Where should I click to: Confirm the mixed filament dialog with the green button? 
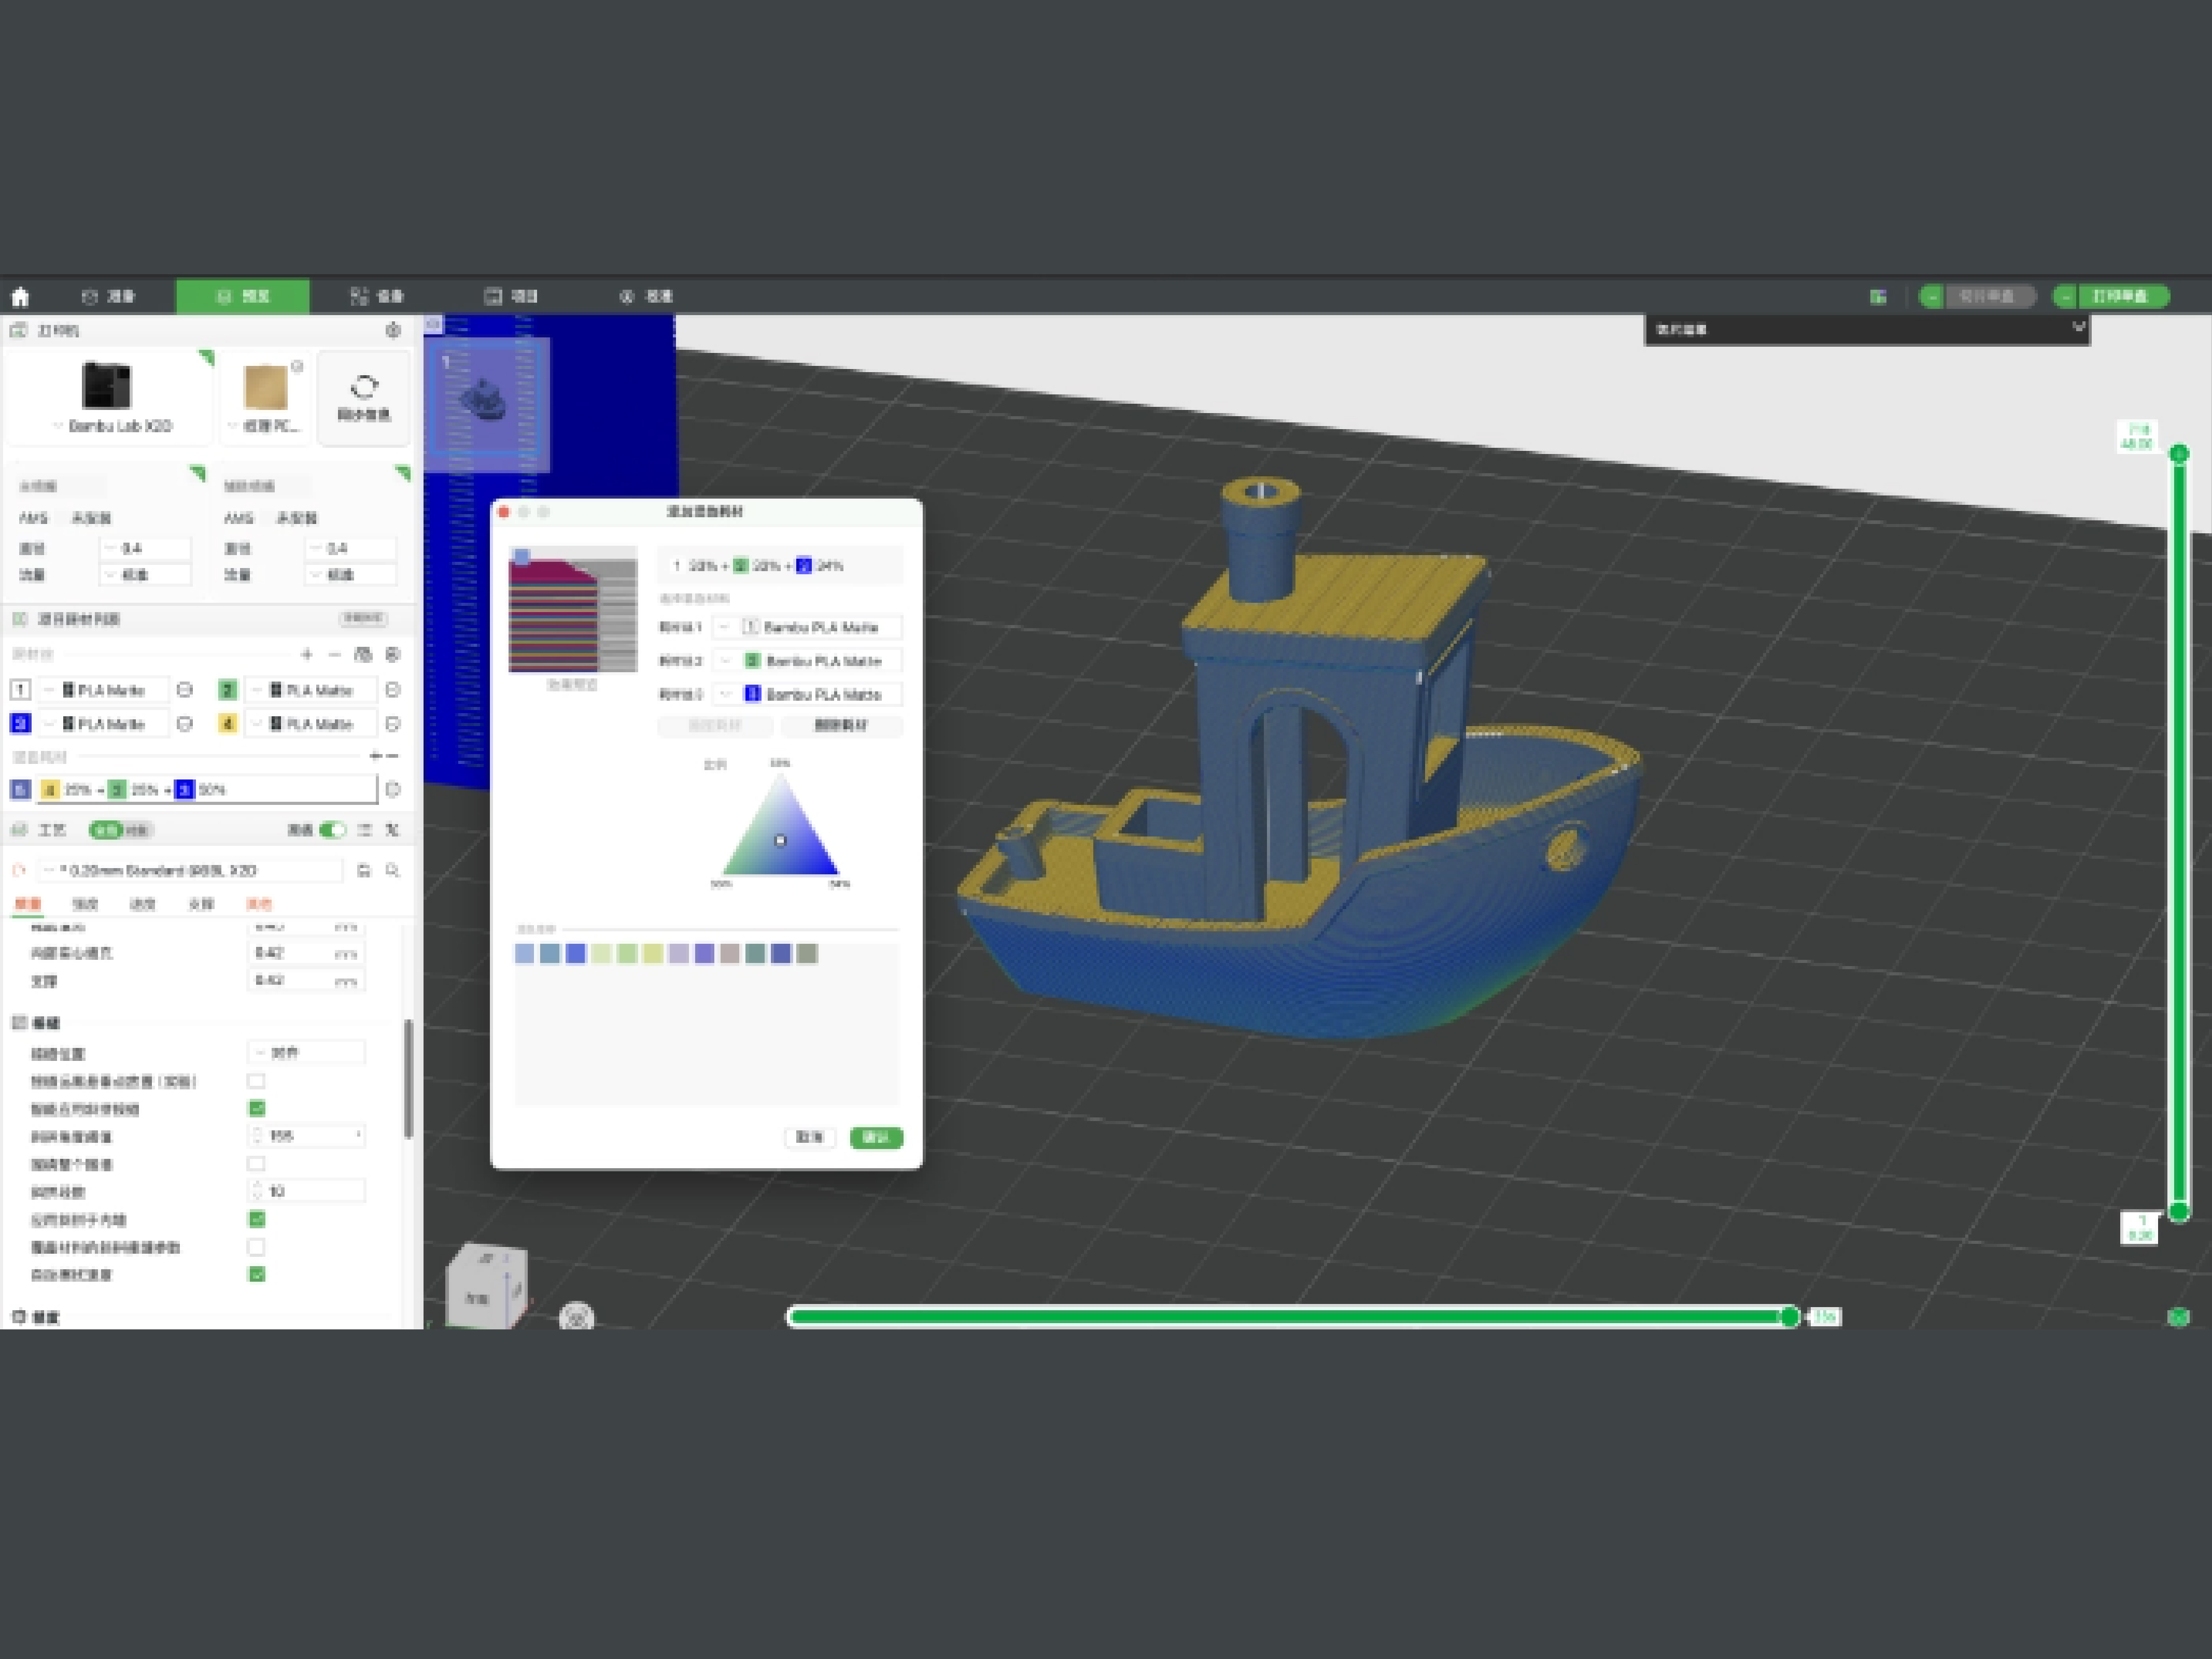(x=876, y=1137)
